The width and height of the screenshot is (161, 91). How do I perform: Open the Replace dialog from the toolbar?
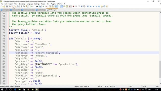coord(40,7)
